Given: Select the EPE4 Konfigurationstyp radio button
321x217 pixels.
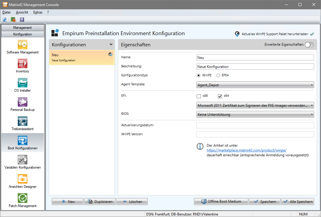Looking at the screenshot, I should (x=218, y=75).
